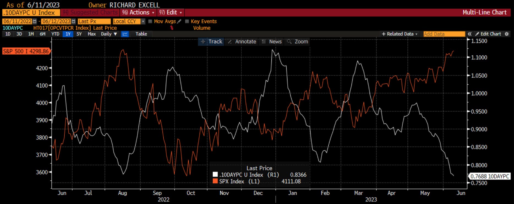514x204 pixels.
Task: Click the Zoom button label
Action: [x=301, y=42]
